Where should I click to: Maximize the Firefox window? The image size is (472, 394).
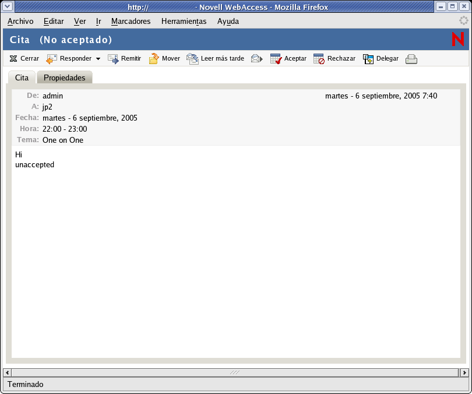point(452,6)
